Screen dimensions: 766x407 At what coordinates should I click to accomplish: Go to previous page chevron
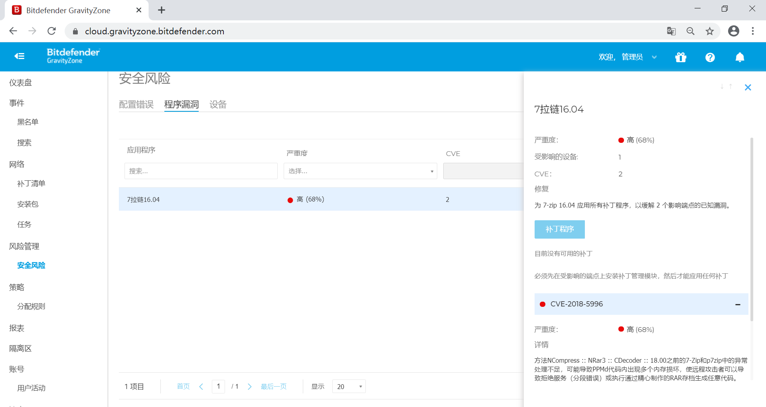201,387
